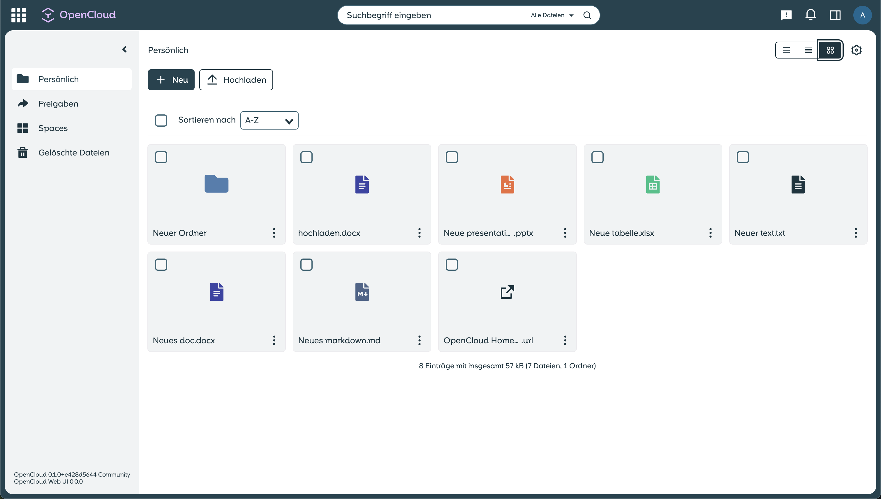
Task: Toggle the select-all checkbox
Action: [x=161, y=120]
